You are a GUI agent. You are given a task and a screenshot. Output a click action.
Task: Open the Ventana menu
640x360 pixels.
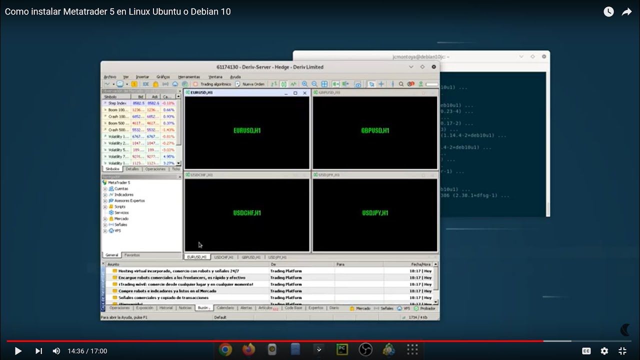coord(215,77)
